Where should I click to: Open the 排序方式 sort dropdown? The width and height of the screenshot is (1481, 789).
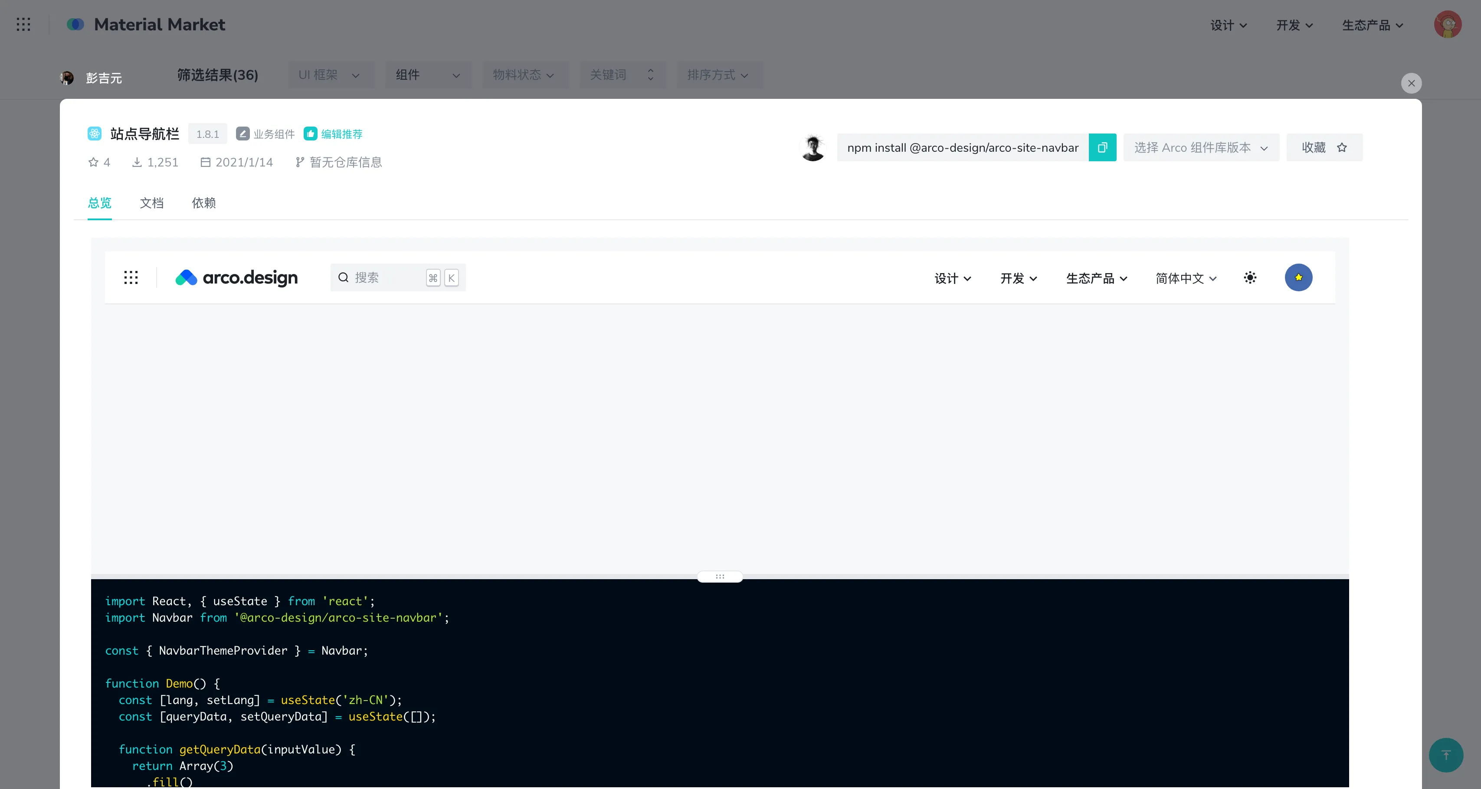720,75
